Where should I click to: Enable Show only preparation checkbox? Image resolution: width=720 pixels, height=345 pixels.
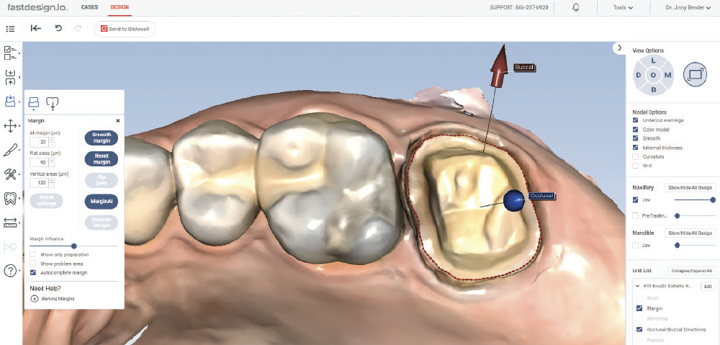click(x=33, y=255)
